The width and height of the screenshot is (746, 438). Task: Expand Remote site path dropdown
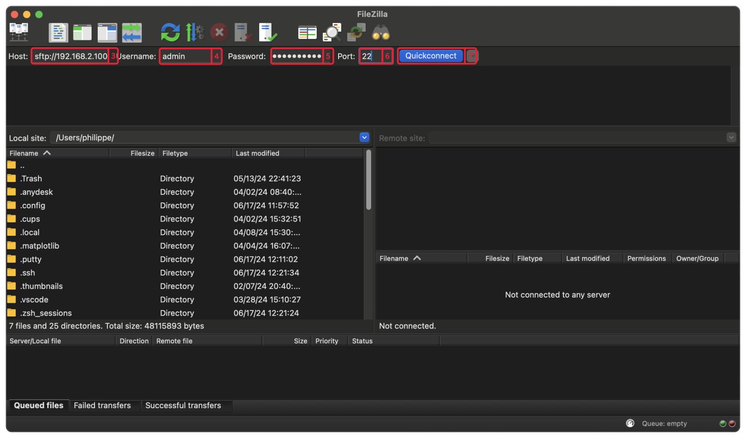point(731,138)
